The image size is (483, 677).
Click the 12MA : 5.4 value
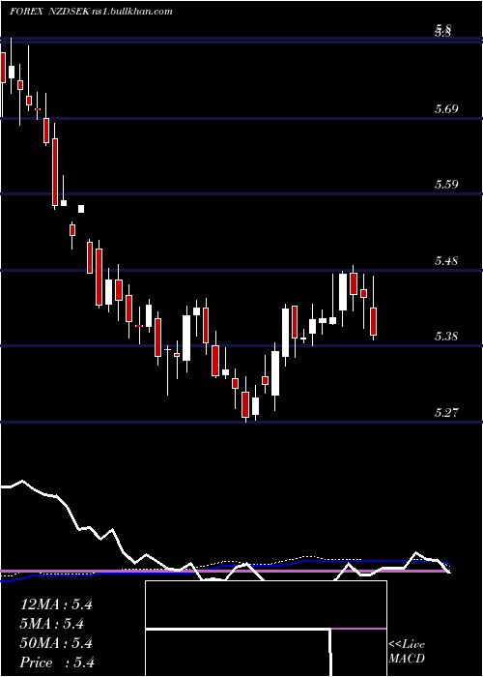[x=56, y=604]
